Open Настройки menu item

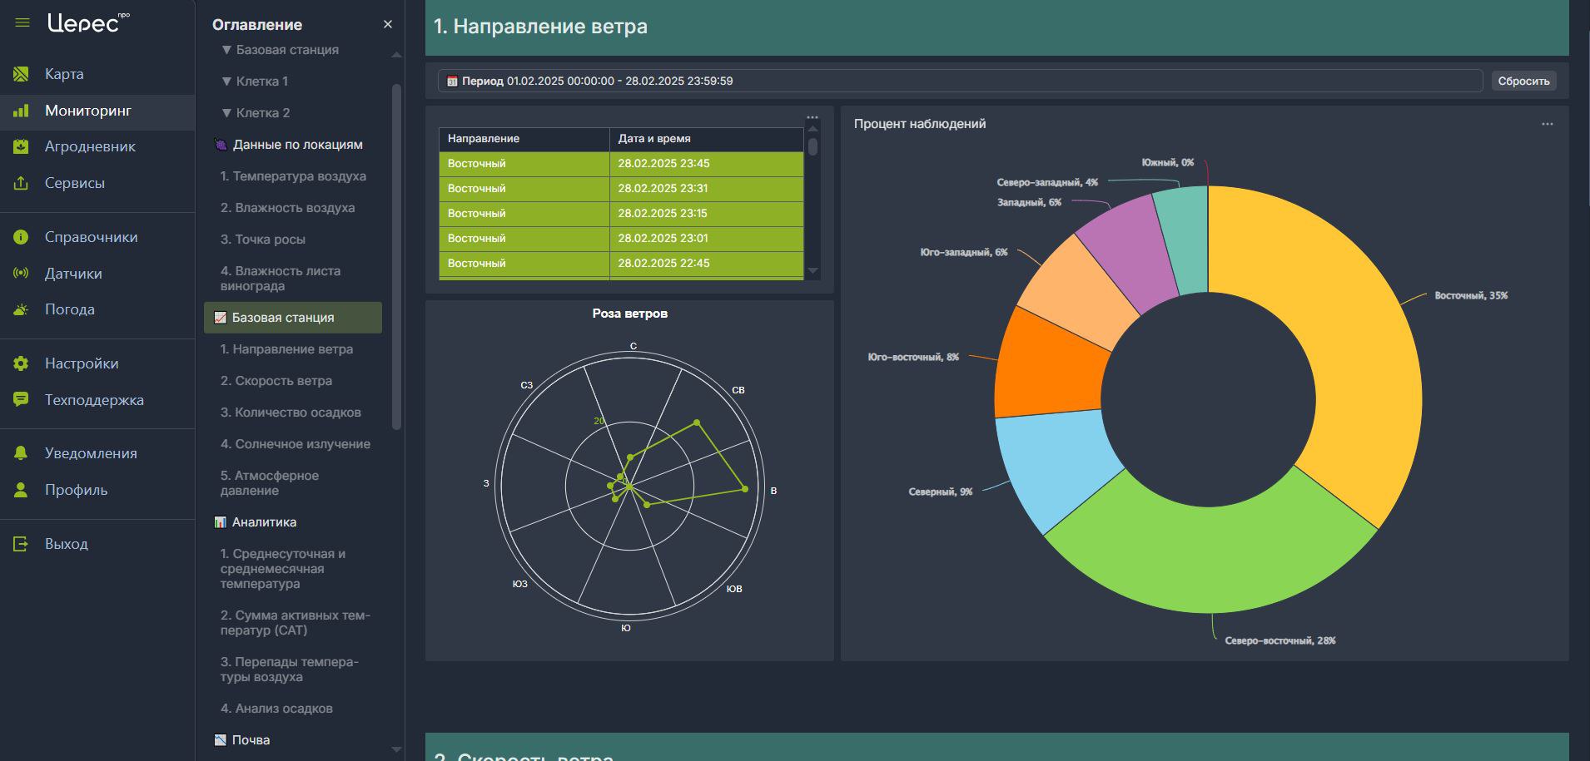pos(82,363)
